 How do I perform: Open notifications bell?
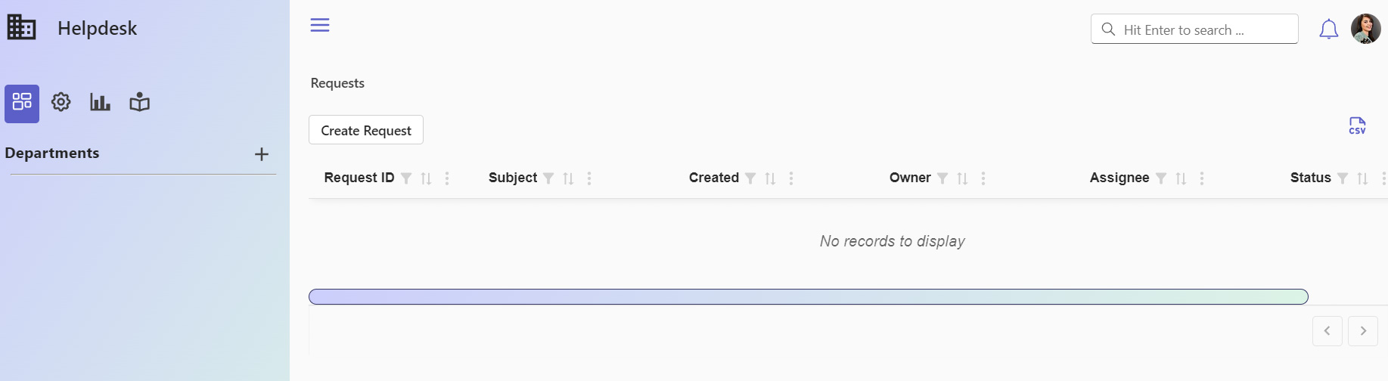click(x=1329, y=29)
